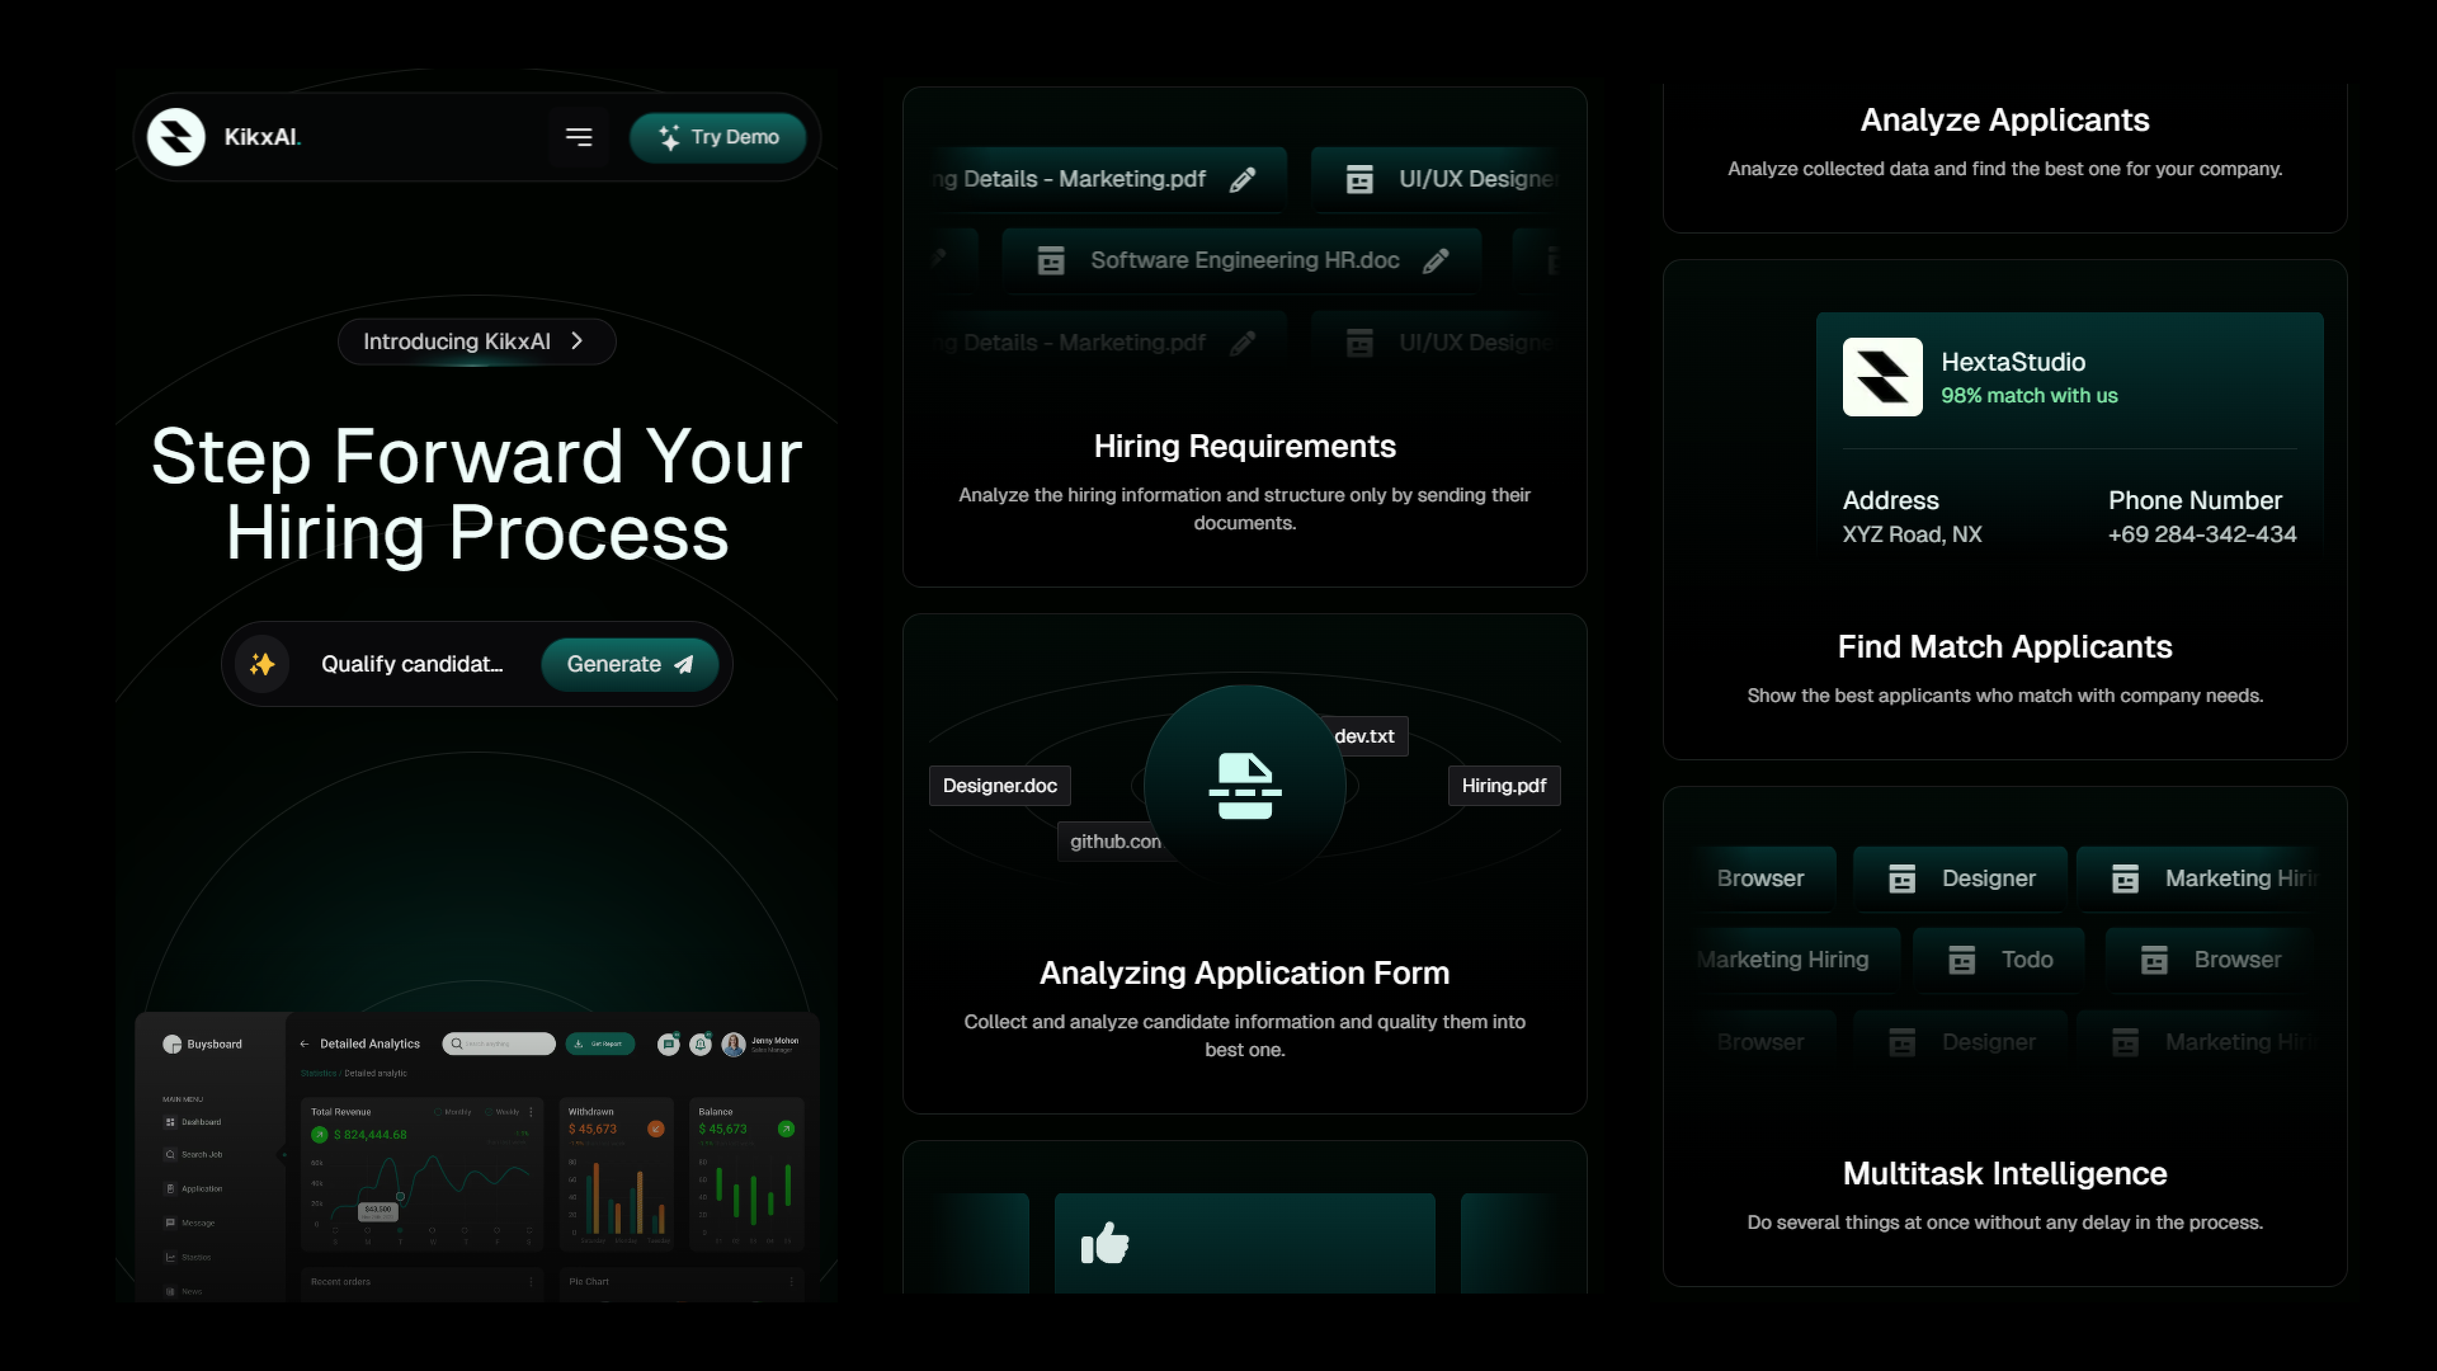2437x1371 pixels.
Task: Click the Get Report button in dashboard
Action: click(x=600, y=1045)
